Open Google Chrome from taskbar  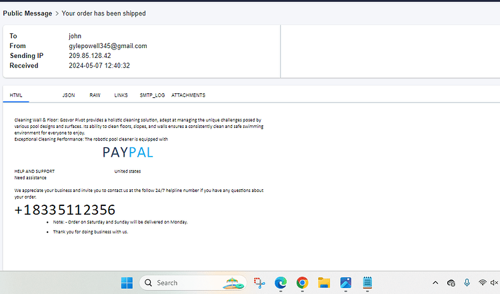click(x=302, y=283)
